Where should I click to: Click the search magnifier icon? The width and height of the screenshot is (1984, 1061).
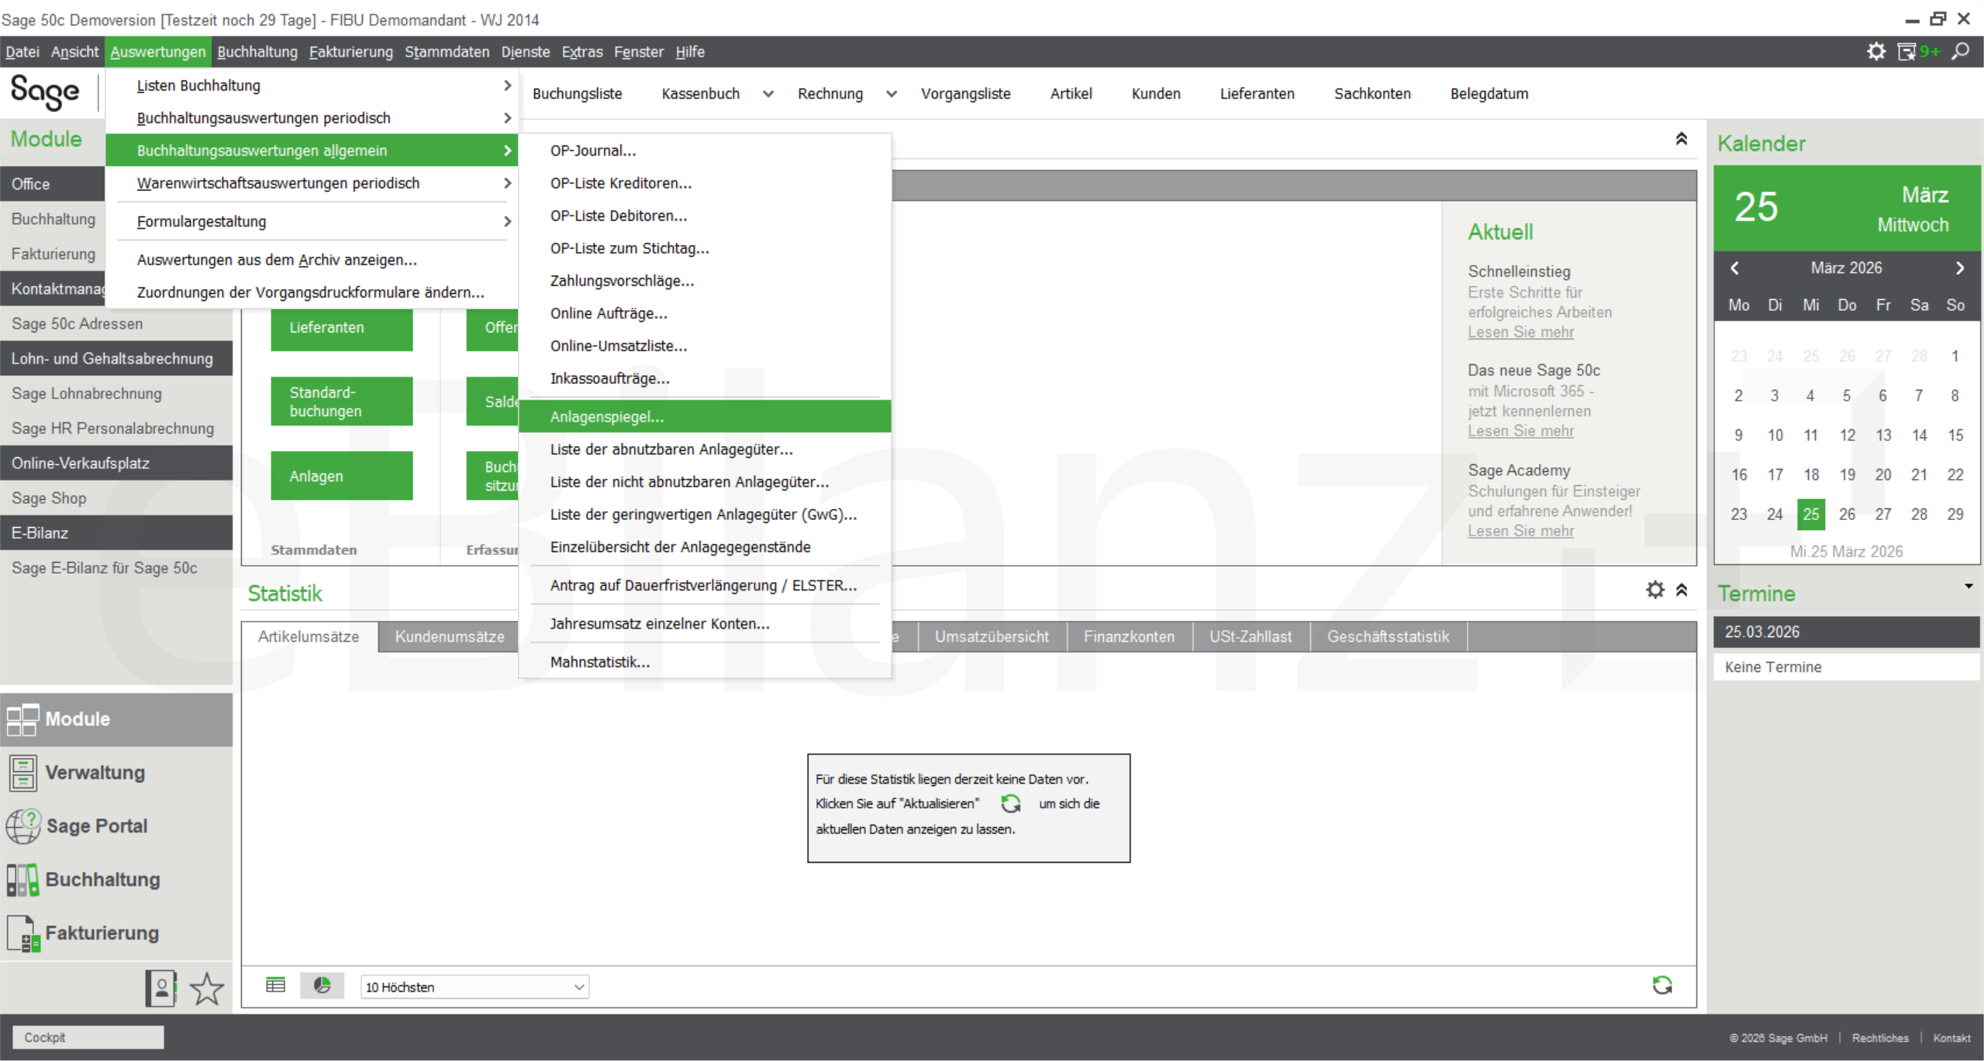pos(1962,51)
